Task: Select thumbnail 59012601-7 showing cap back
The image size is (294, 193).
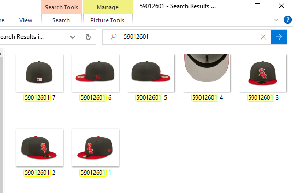Action: click(39, 73)
